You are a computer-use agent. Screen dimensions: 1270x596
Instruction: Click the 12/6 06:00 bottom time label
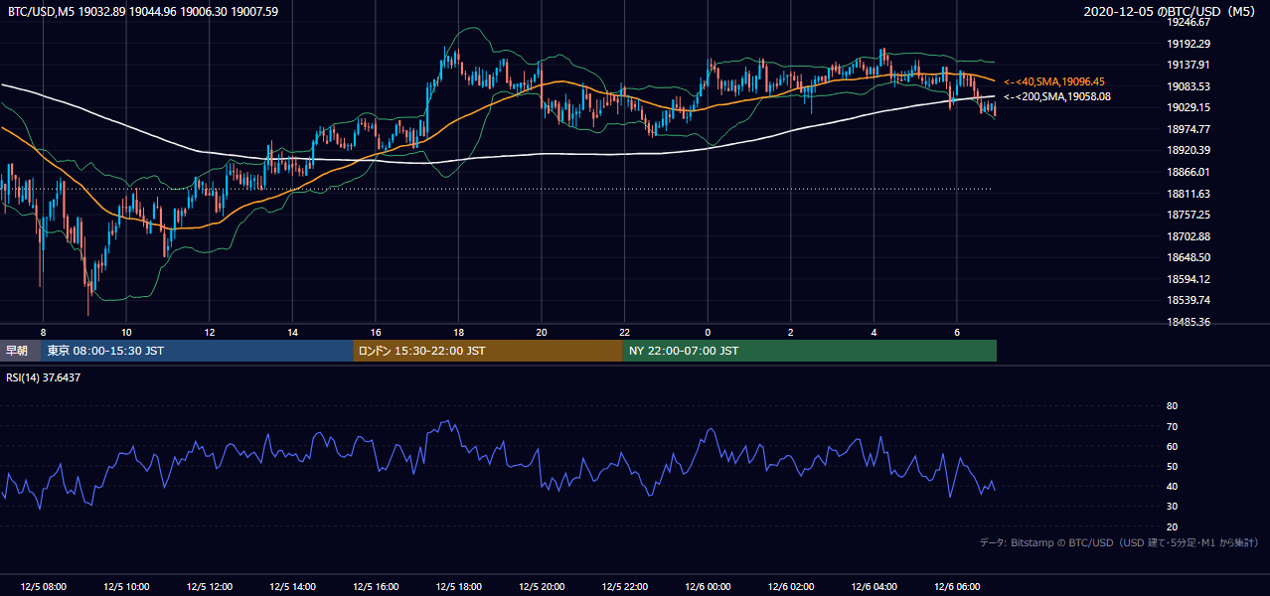click(x=956, y=587)
